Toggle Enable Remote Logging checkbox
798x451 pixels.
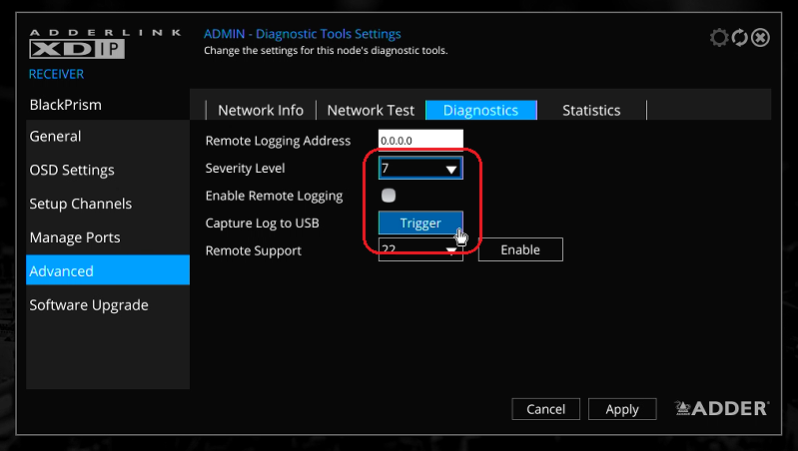point(389,196)
